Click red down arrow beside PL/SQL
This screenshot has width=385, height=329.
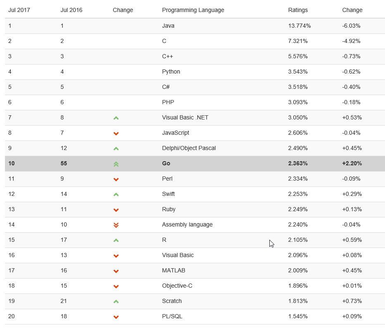tap(116, 317)
